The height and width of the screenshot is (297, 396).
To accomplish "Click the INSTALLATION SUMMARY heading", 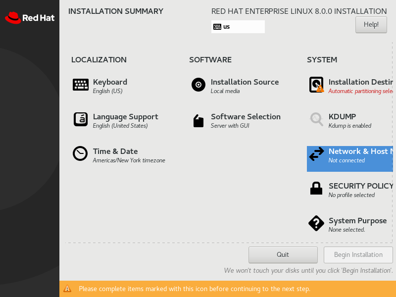I will (116, 11).
